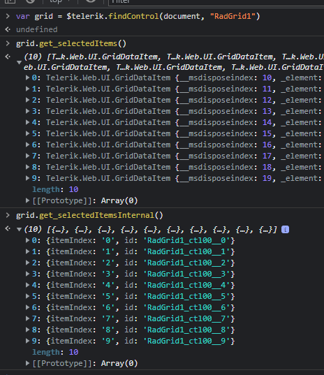Expand item 9 with __msdisposeindex 19
Viewport: 324px width, 375px height.
(x=27, y=178)
